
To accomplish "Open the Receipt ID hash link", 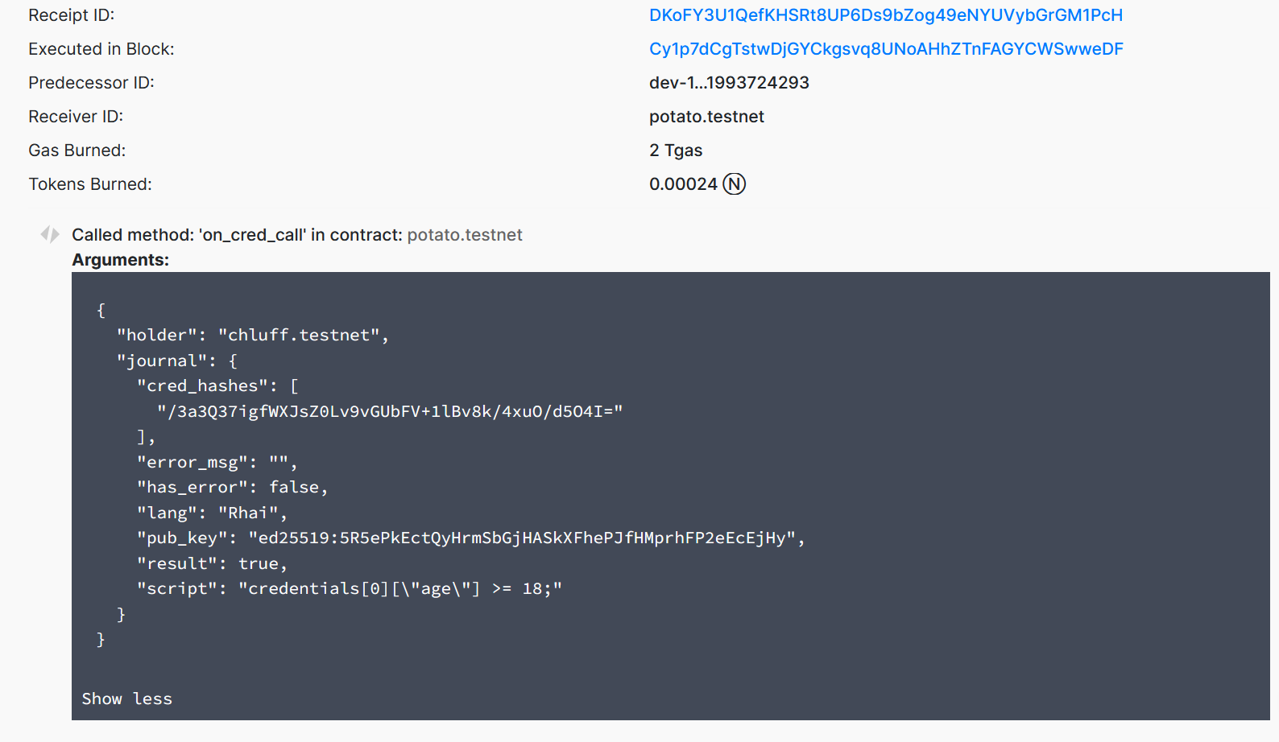I will (x=885, y=15).
